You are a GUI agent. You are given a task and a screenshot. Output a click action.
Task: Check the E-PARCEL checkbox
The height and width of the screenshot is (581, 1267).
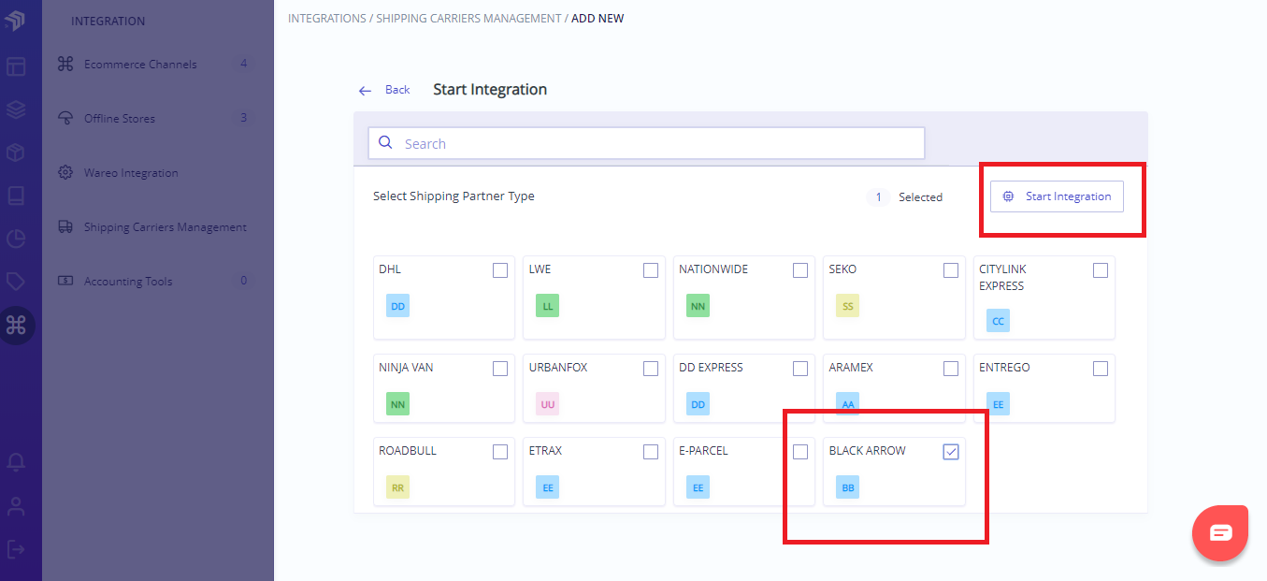800,452
